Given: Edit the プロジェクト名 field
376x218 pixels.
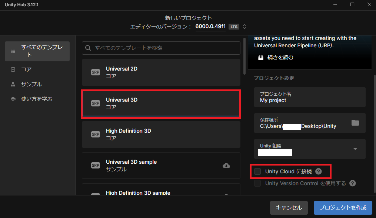Looking at the screenshot, I should pyautogui.click(x=310, y=97).
